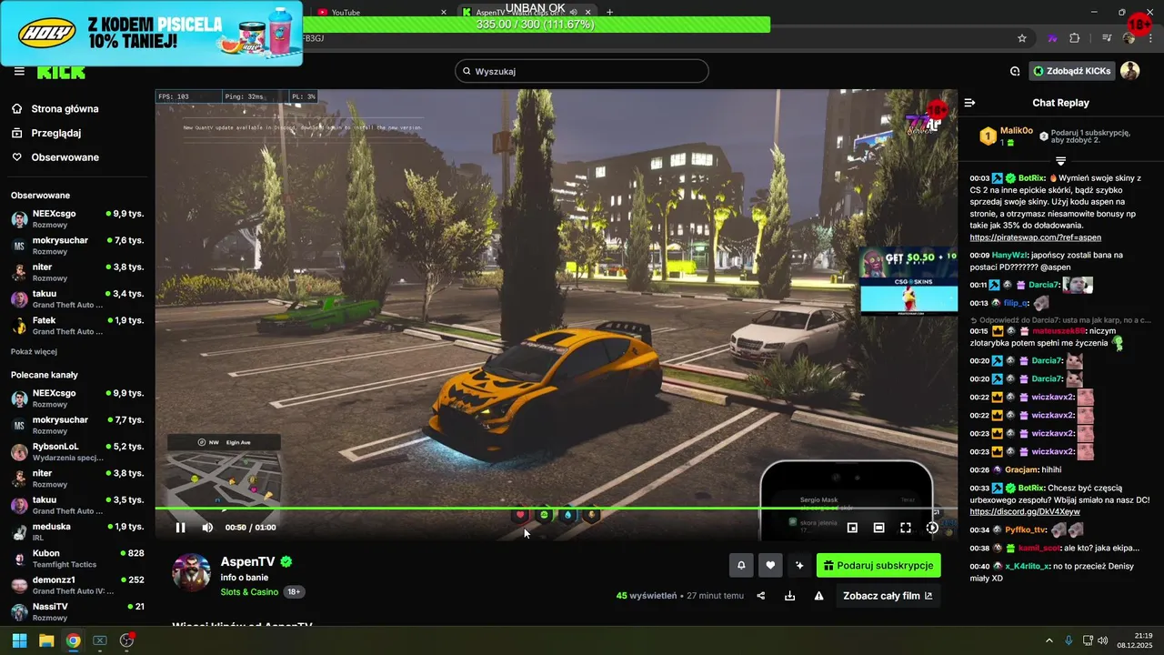
Task: Report the clip with warning icon
Action: click(x=818, y=596)
